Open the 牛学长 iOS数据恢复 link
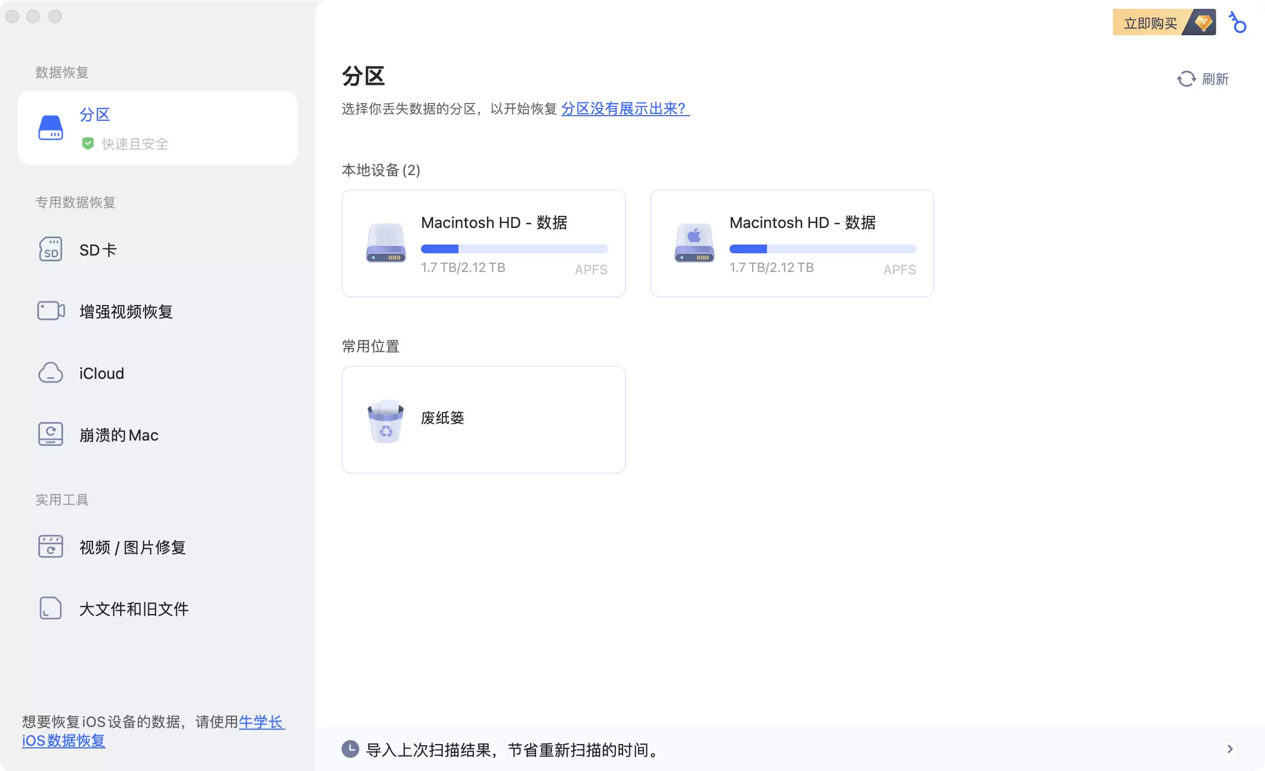The height and width of the screenshot is (771, 1265). pos(153,731)
